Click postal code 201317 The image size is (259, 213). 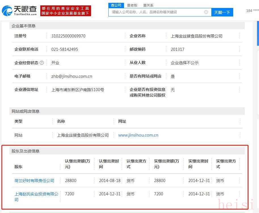click(178, 49)
